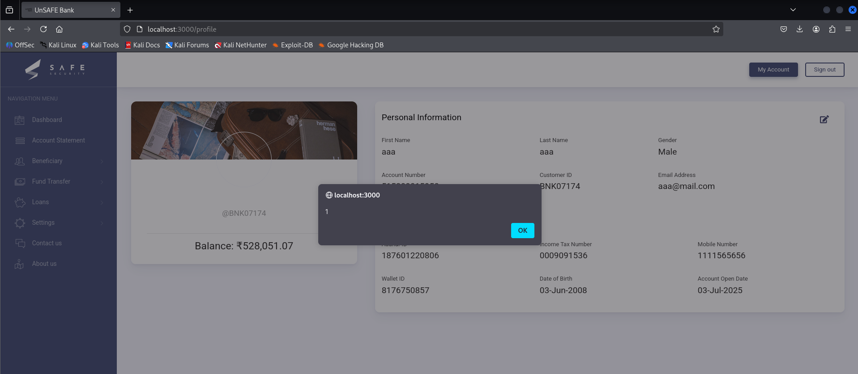Click the My Account button

(773, 70)
